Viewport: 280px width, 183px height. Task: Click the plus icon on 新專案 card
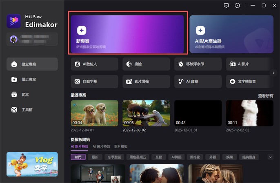click(82, 30)
